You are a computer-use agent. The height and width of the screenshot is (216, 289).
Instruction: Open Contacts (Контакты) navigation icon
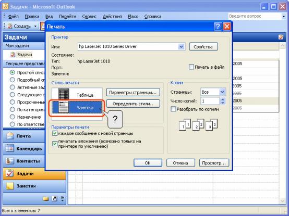click(x=9, y=161)
